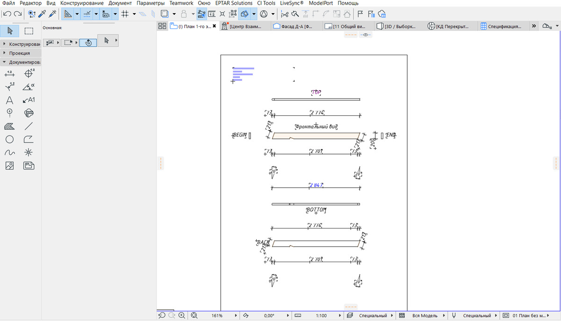Select the Spline curve tool
This screenshot has width=561, height=321.
9,152
